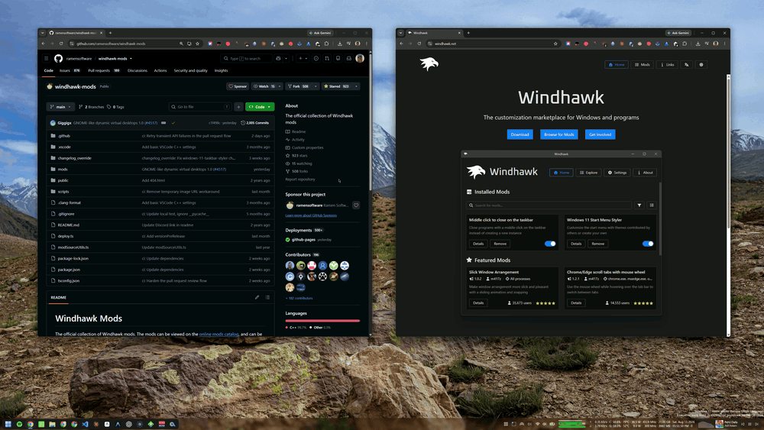
Task: Open the GitHub global navigation hamburger menu
Action: (47, 59)
